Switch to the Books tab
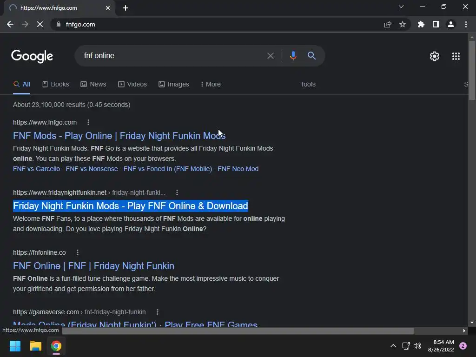The width and height of the screenshot is (476, 357). [56, 85]
